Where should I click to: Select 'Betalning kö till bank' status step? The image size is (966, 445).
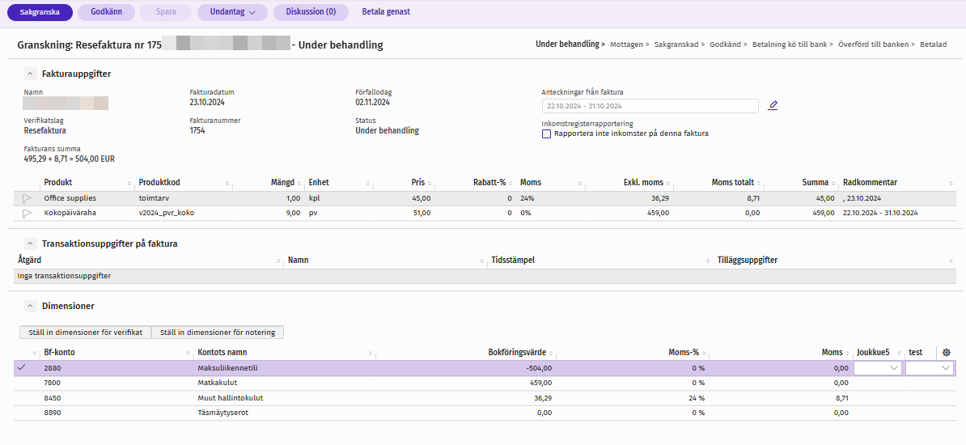point(789,44)
